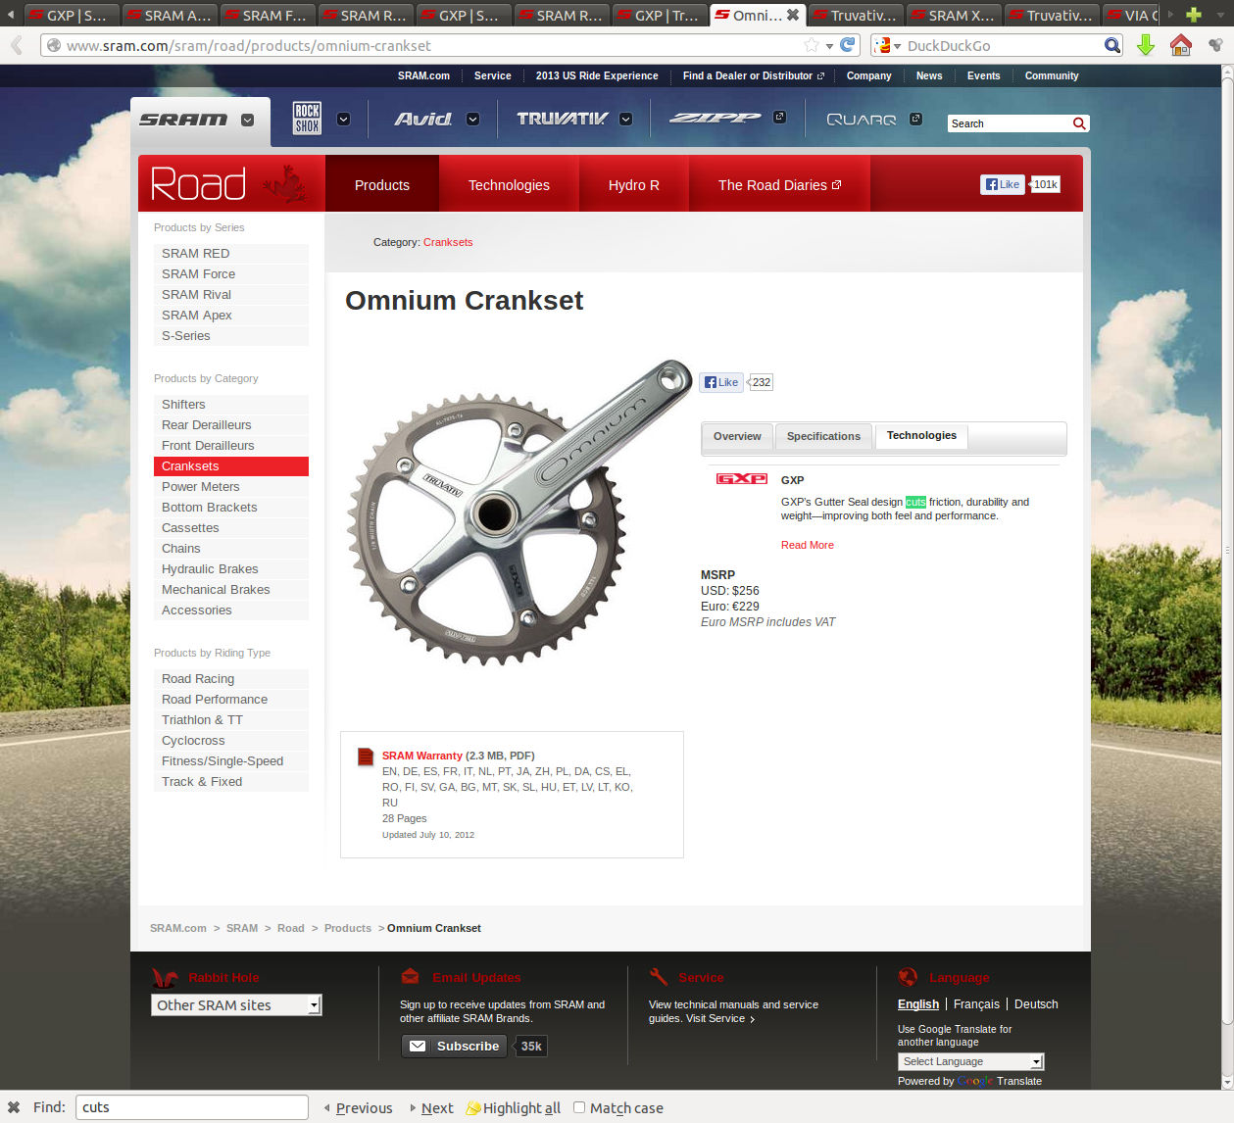Screen dimensions: 1234x1123
Task: Open the Avid brand logo
Action: [423, 119]
